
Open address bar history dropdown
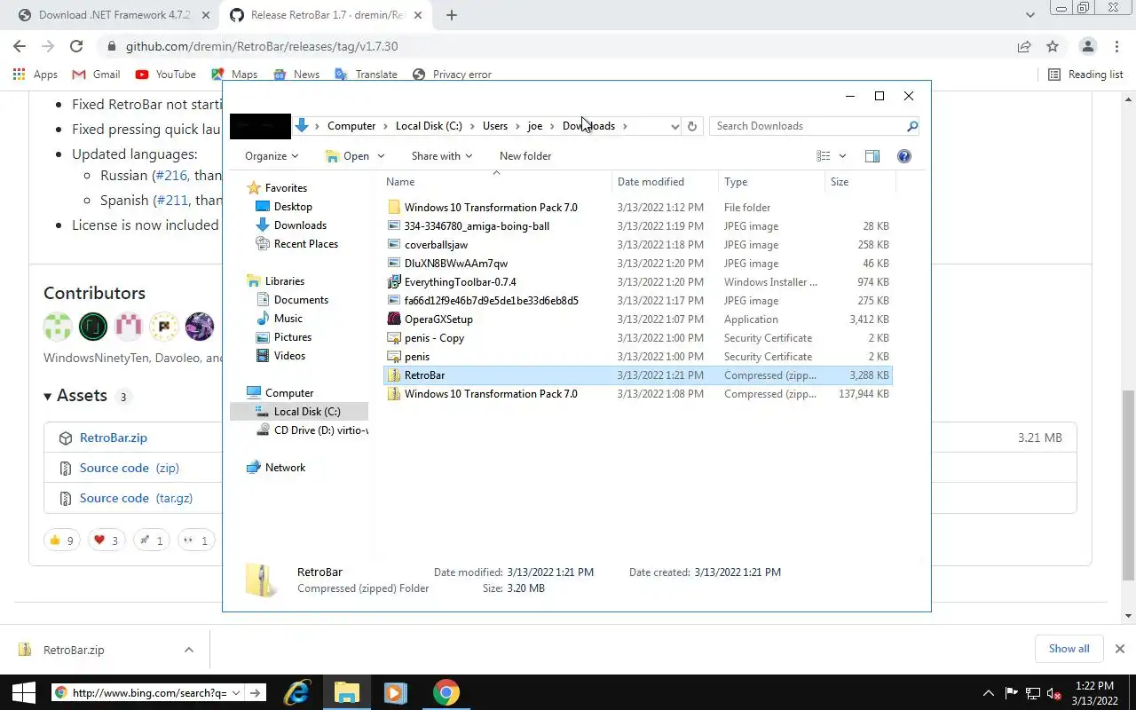pyautogui.click(x=674, y=126)
